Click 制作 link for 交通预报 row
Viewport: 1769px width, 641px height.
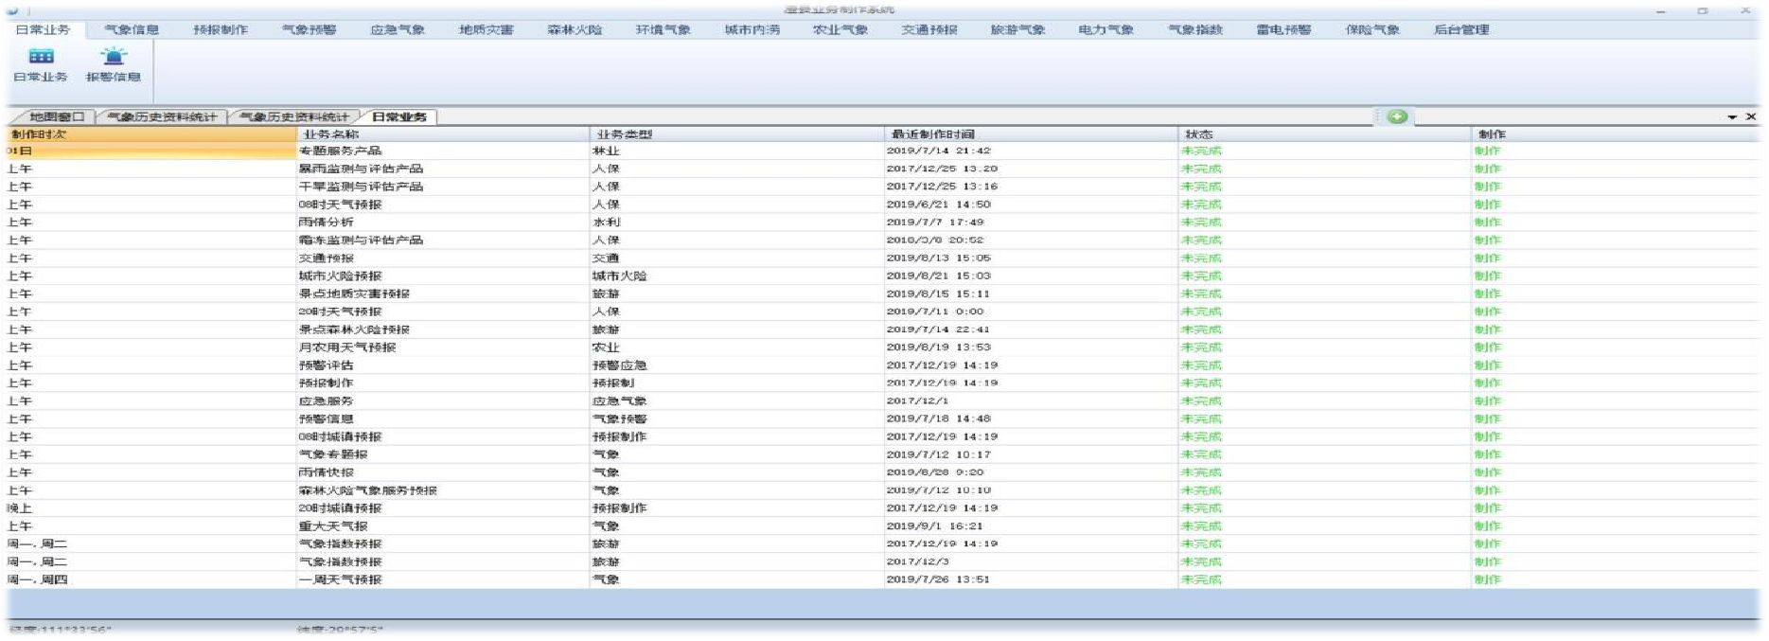click(1487, 258)
